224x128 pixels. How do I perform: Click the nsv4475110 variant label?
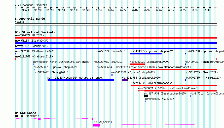(x=207, y=93)
